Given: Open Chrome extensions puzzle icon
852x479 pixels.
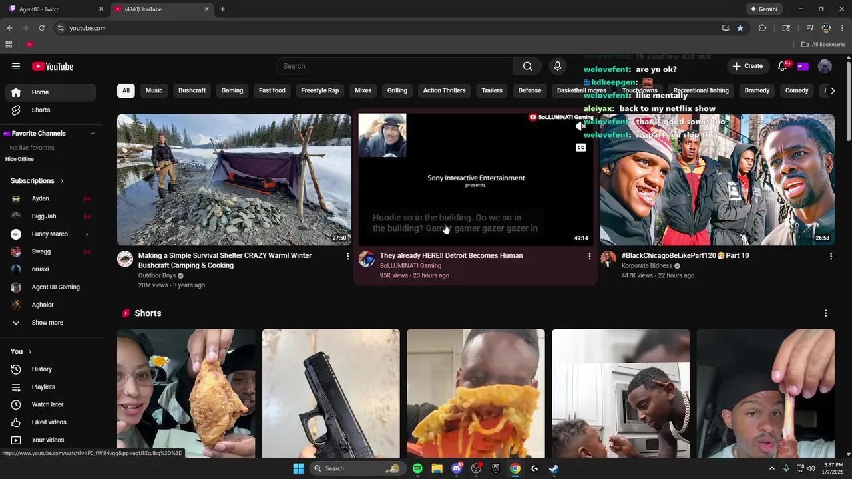Looking at the screenshot, I should (763, 28).
